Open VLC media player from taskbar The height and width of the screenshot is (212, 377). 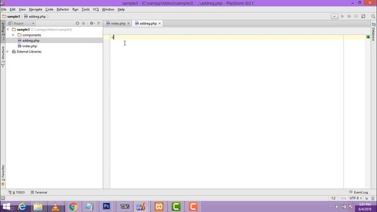click(55, 207)
